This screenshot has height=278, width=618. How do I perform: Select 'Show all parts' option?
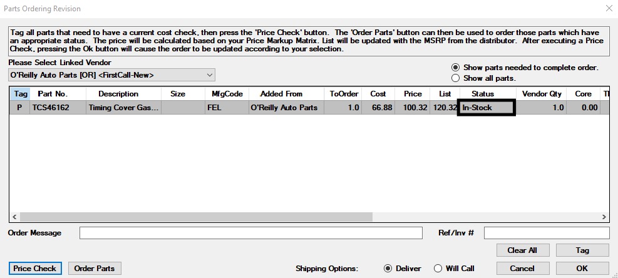pyautogui.click(x=456, y=78)
